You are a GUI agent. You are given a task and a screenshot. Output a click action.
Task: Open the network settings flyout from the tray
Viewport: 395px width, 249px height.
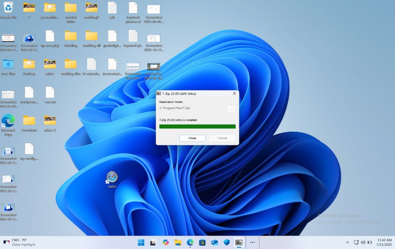click(356, 242)
